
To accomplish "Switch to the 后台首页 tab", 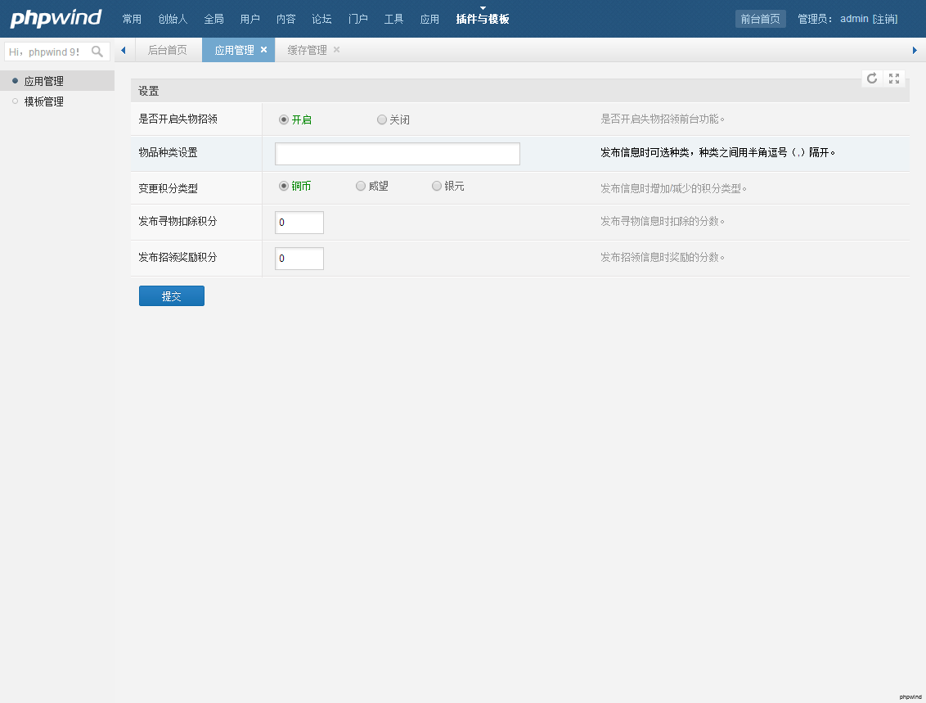I will point(167,50).
